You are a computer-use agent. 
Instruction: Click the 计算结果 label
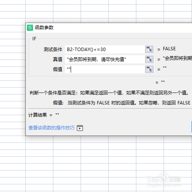click(x=38, y=115)
